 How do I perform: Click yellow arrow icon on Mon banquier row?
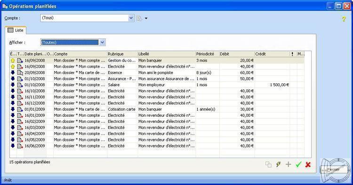[x=13, y=60]
